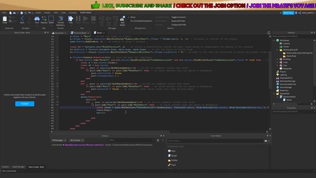
Task: Click the Format Selection icon
Action: coord(61,19)
